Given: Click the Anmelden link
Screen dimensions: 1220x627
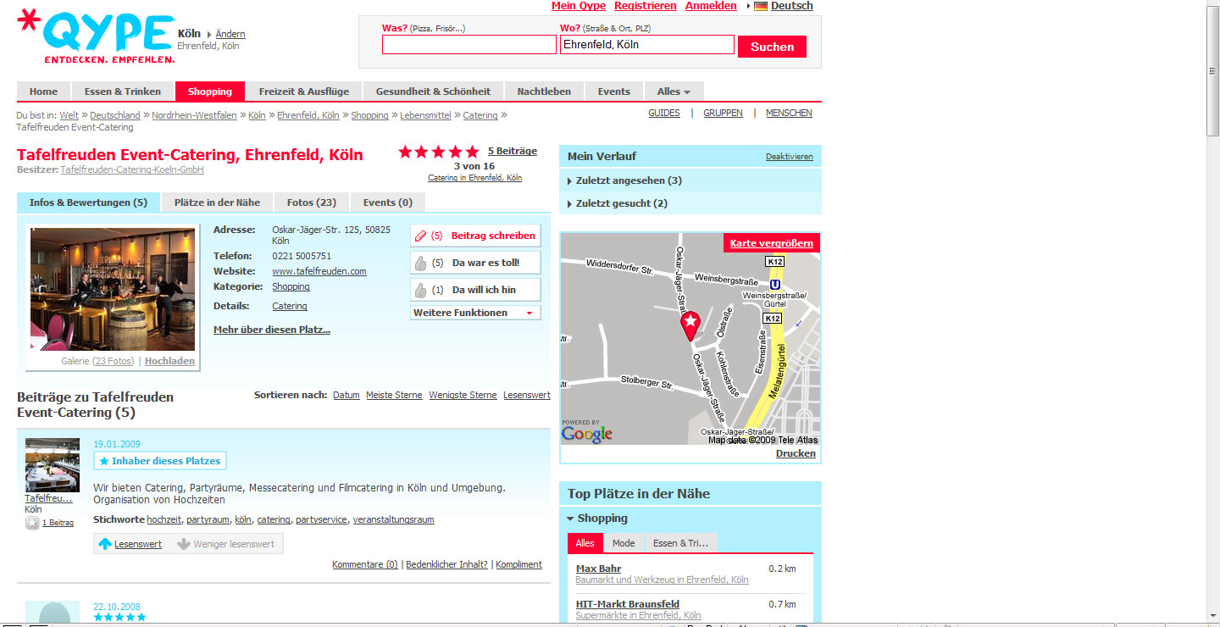Looking at the screenshot, I should (x=711, y=6).
